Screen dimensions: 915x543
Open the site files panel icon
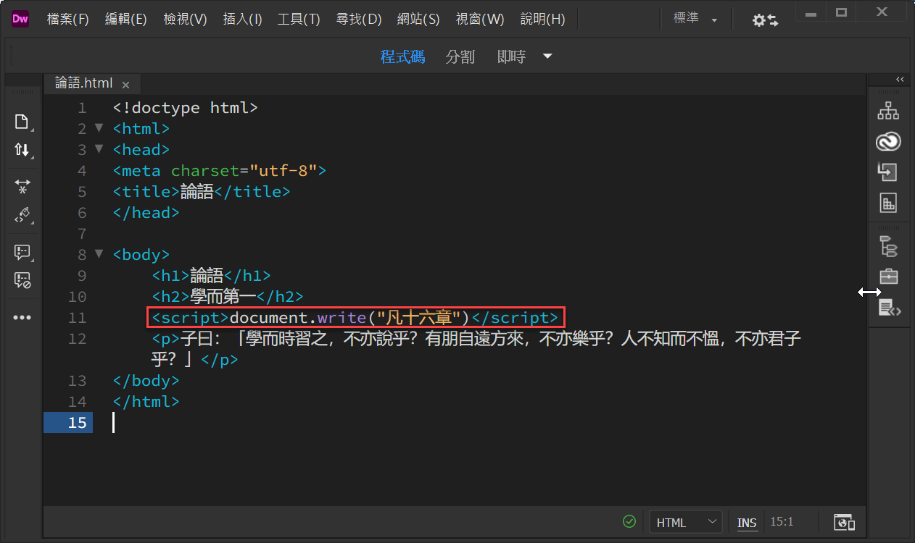pyautogui.click(x=888, y=111)
